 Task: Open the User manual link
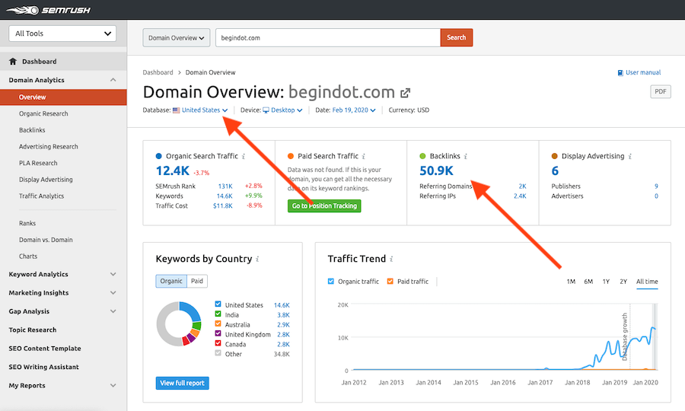pyautogui.click(x=643, y=72)
